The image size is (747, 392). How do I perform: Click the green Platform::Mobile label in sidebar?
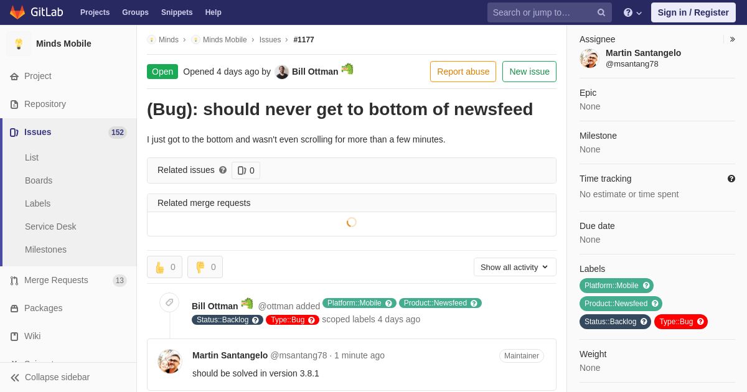tap(616, 286)
